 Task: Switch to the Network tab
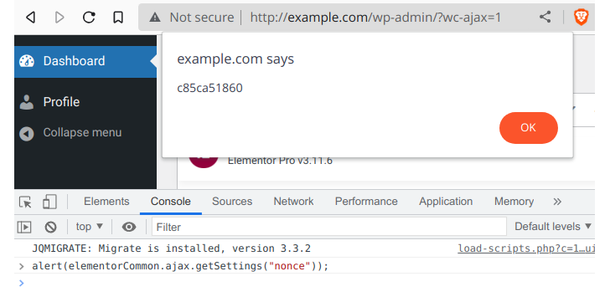click(x=293, y=202)
